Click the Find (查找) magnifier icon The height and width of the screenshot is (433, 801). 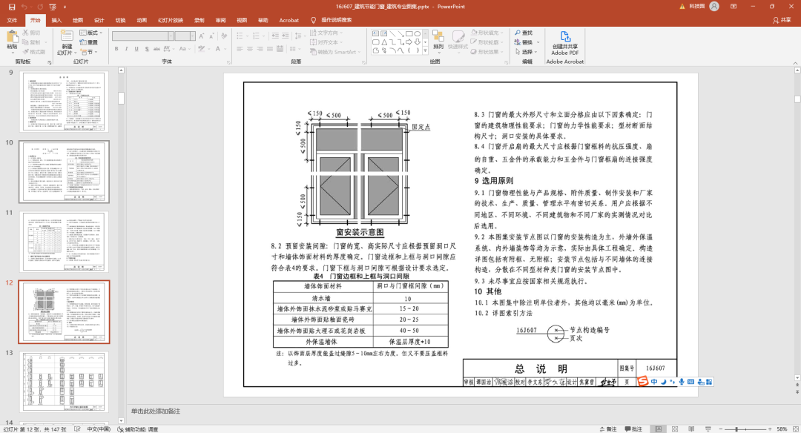pos(518,33)
